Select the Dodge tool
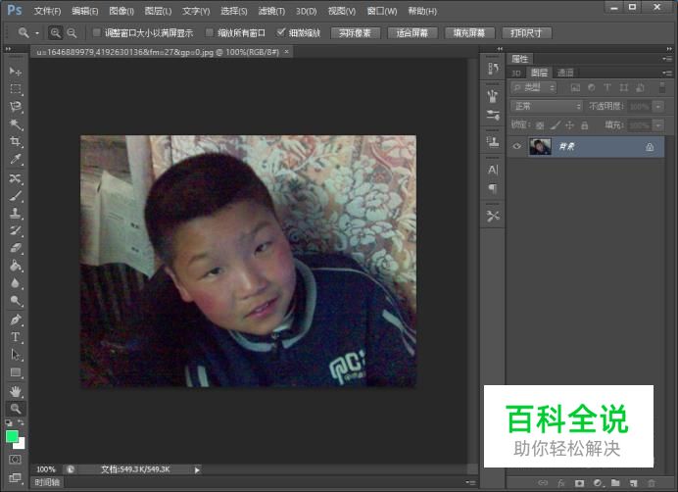The width and height of the screenshot is (678, 492). [16, 301]
